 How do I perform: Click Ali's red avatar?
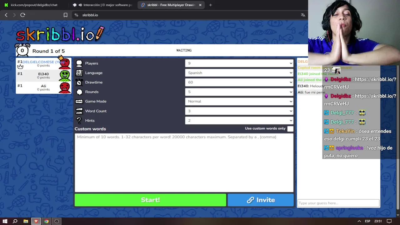pos(65,87)
